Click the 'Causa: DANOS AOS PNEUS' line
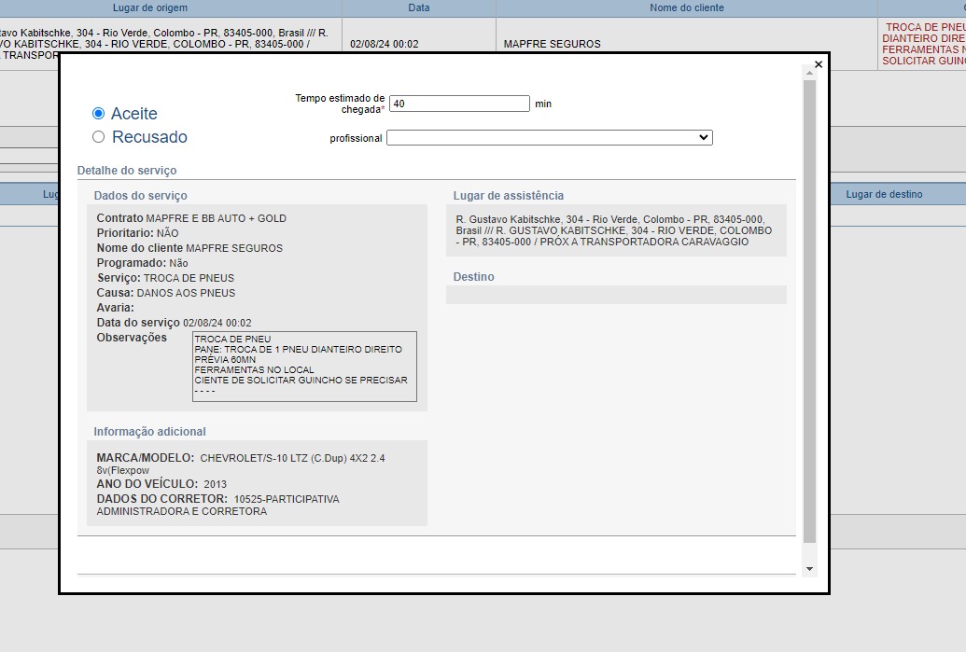The height and width of the screenshot is (652, 966). 166,293
